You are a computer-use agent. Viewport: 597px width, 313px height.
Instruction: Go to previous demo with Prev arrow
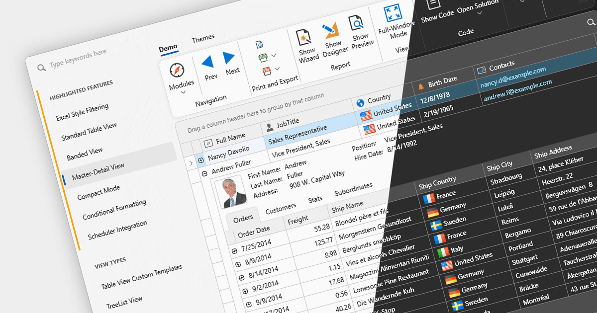click(208, 62)
